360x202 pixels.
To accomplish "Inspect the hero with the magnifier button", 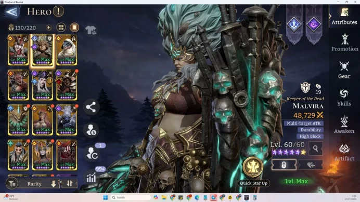I will coord(315,149).
